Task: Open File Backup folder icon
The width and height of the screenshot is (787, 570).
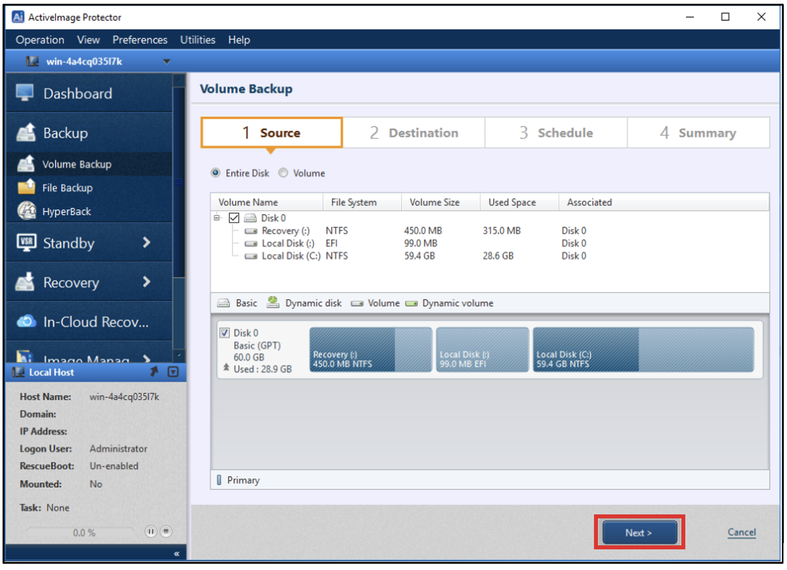Action: pyautogui.click(x=26, y=187)
